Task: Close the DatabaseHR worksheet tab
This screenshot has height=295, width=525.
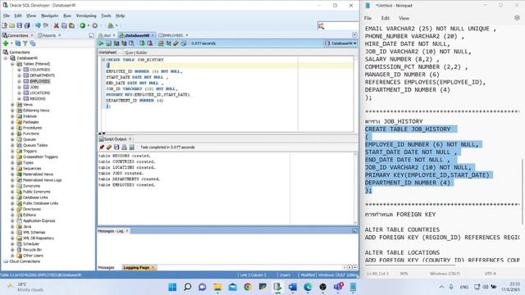Action: [x=153, y=35]
